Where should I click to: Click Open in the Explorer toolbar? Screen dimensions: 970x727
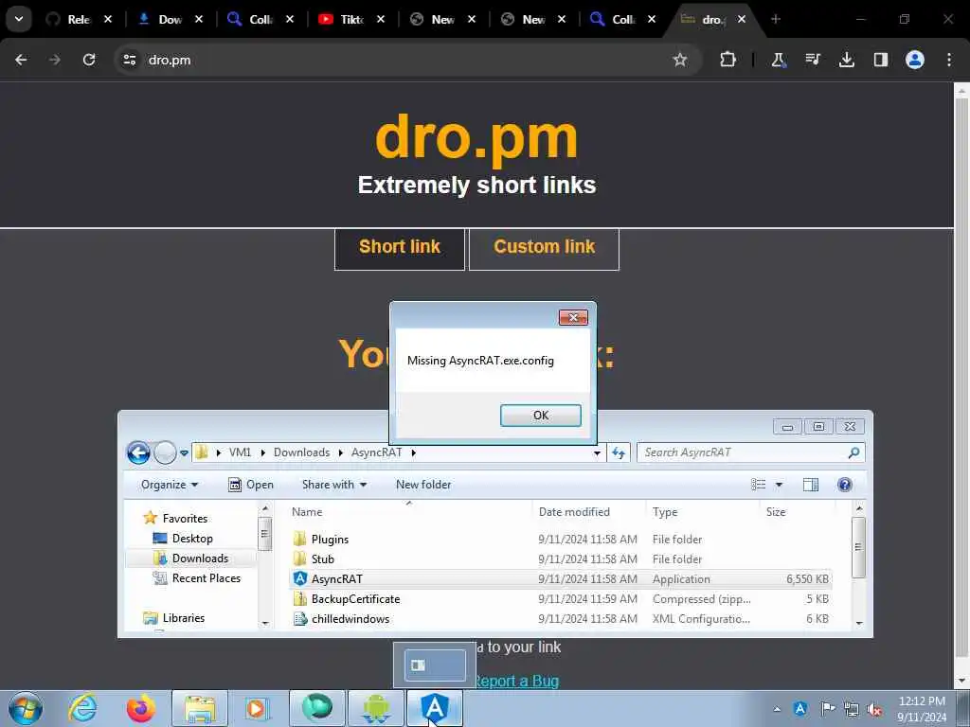[x=250, y=485]
